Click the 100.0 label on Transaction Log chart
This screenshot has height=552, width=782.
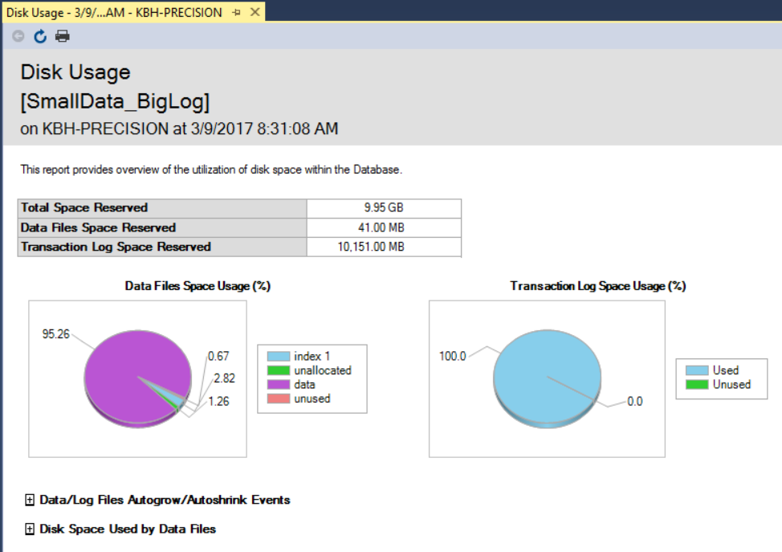point(452,355)
